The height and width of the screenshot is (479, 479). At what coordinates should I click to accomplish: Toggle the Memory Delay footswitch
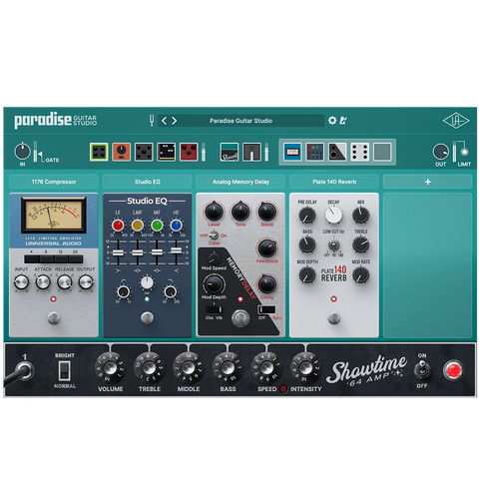click(240, 318)
